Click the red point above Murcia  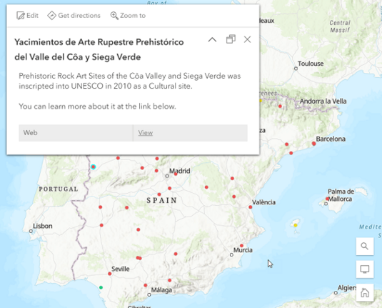[241, 246]
